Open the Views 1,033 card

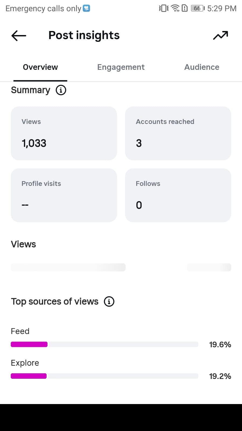pos(64,133)
